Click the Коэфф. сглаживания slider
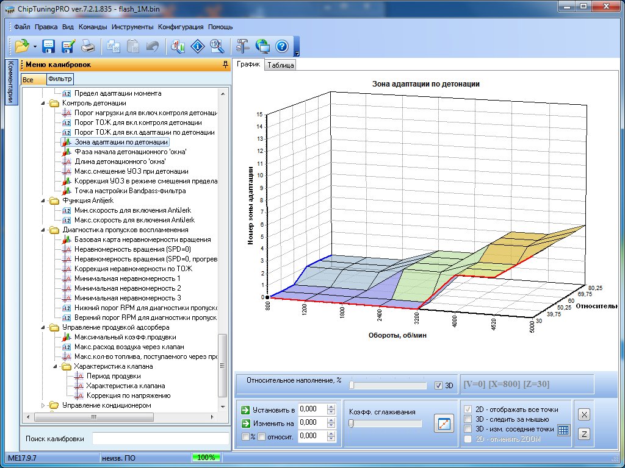Viewport: 625px width, 468px height. coord(385,424)
